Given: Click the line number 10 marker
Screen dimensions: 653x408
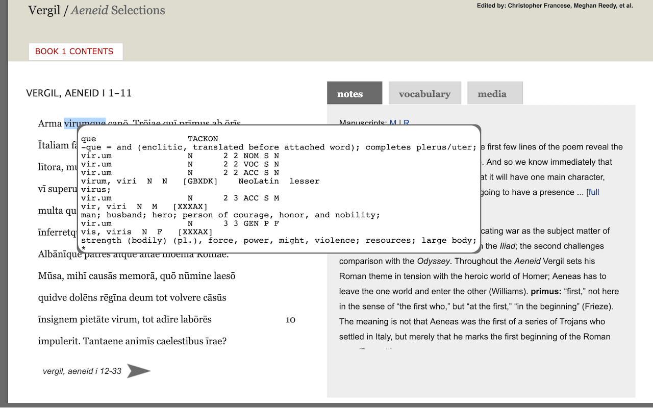Looking at the screenshot, I should pos(290,320).
